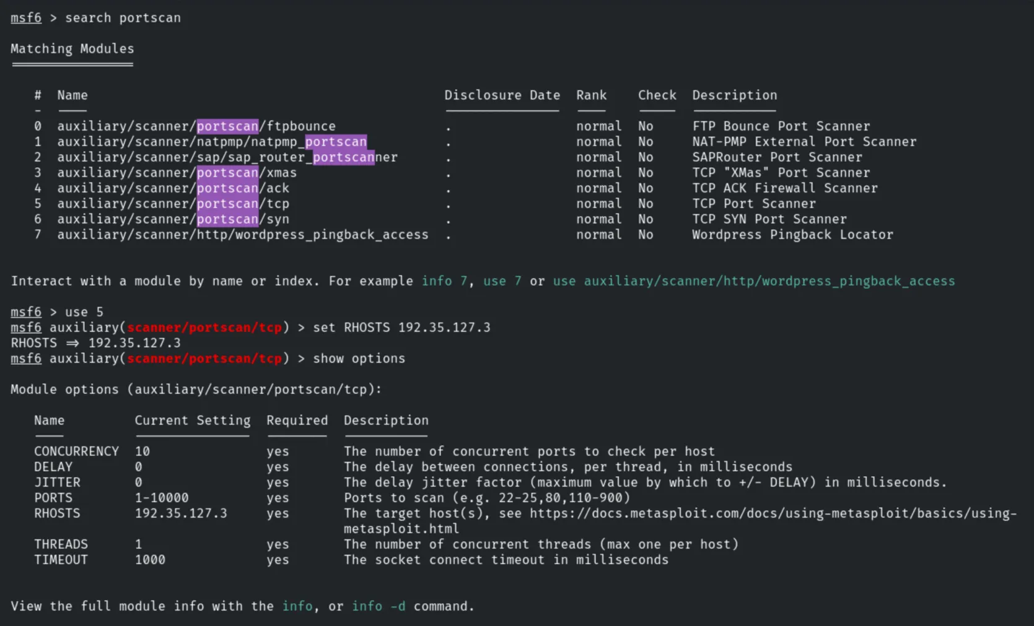Click the 'Disclosure Date' column header

pyautogui.click(x=502, y=95)
